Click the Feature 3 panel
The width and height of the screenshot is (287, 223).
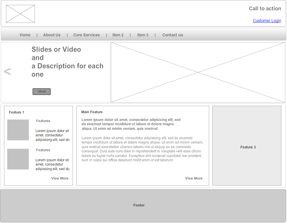click(x=247, y=146)
